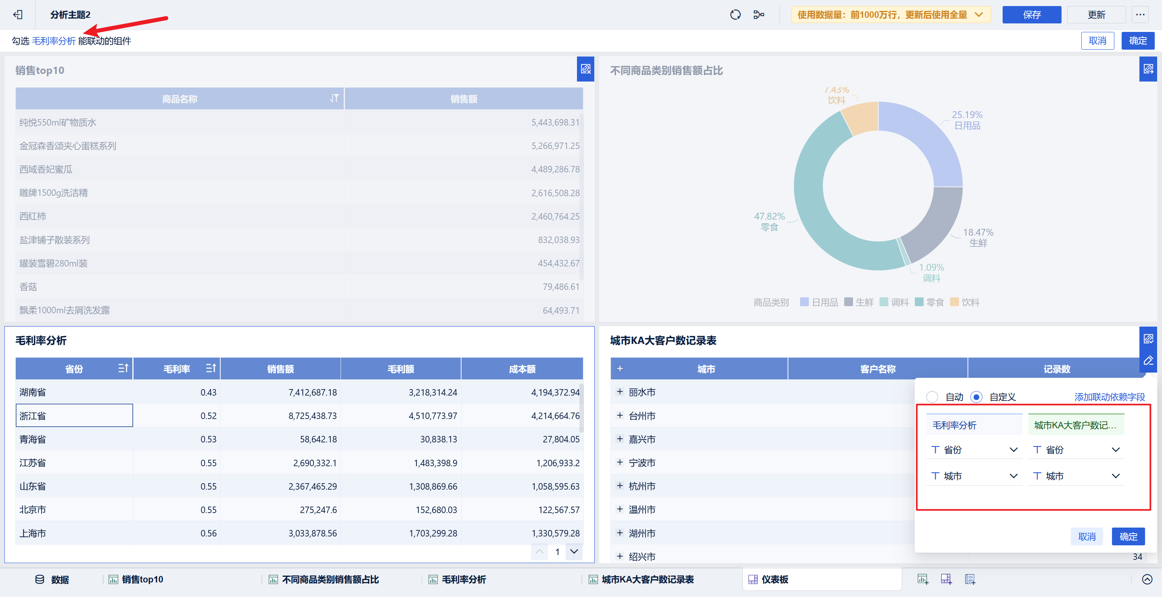Click the 添加联动依赖字段 link
This screenshot has height=597, width=1162.
[x=1109, y=397]
